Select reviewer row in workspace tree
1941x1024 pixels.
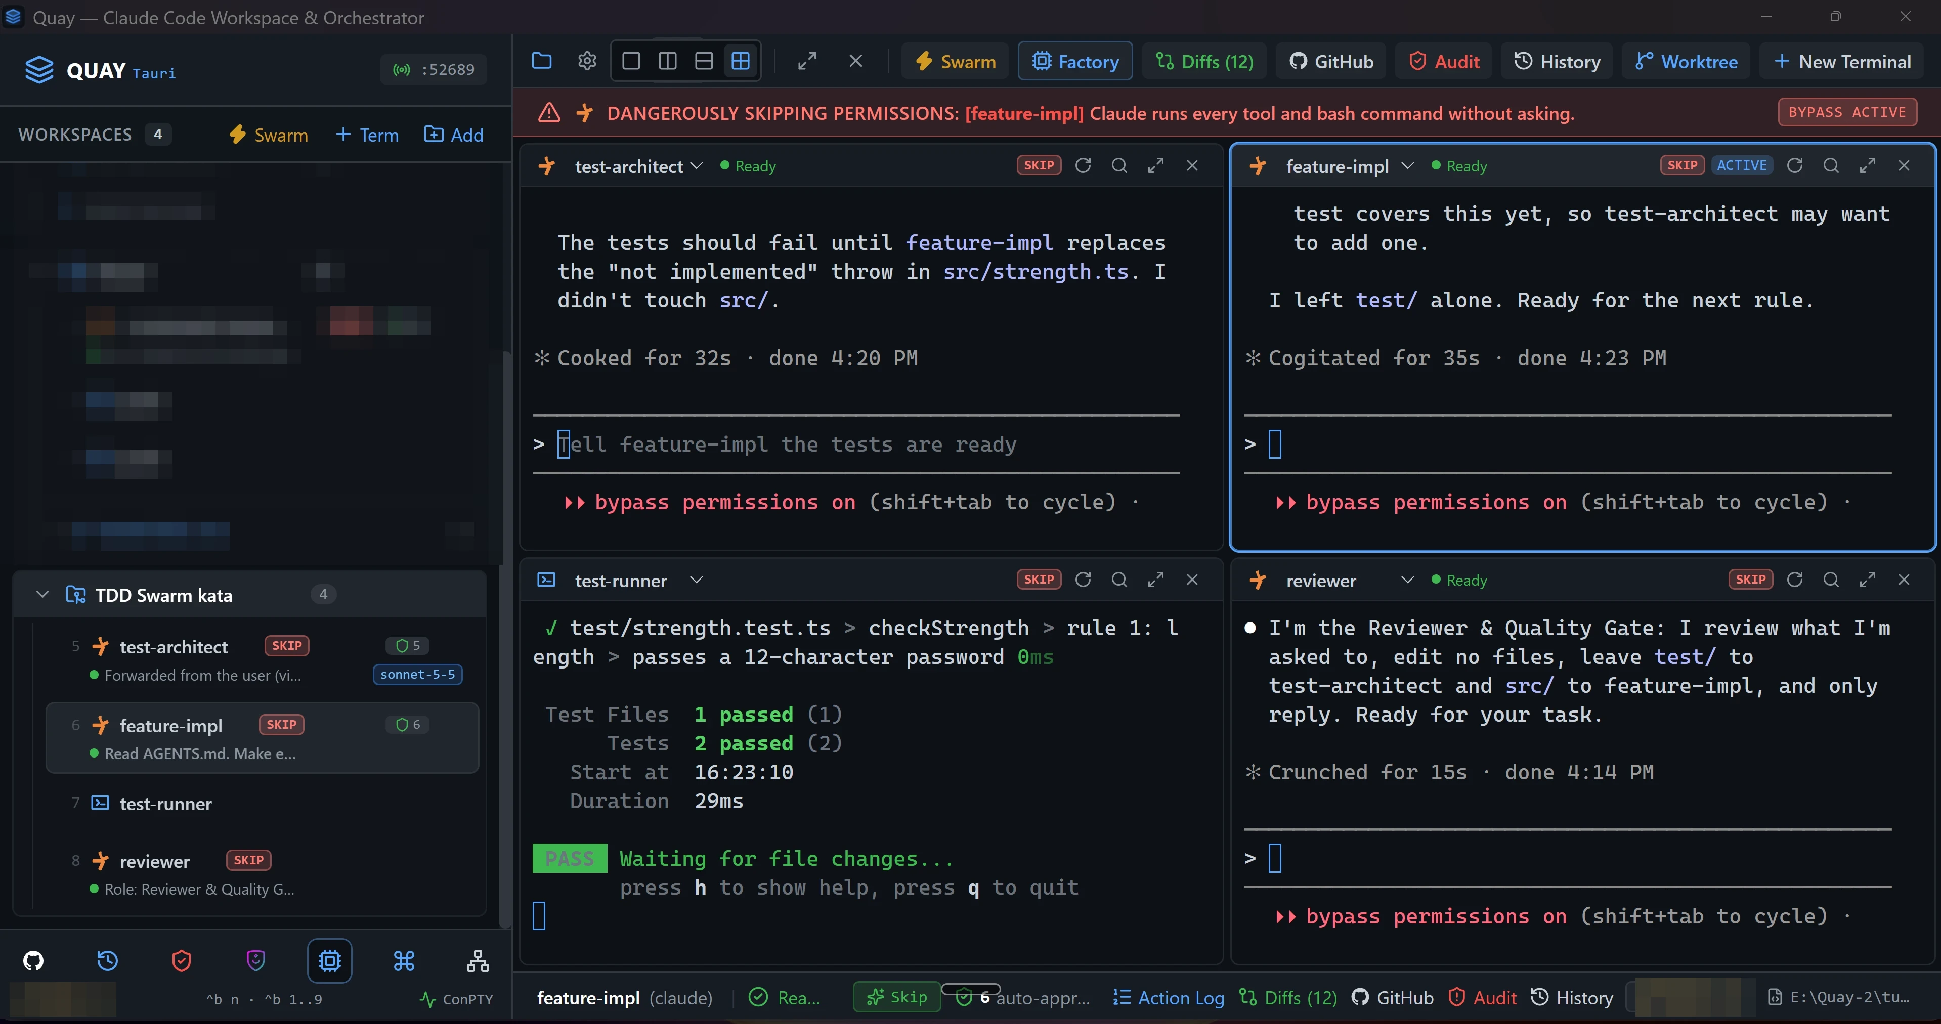click(x=262, y=873)
